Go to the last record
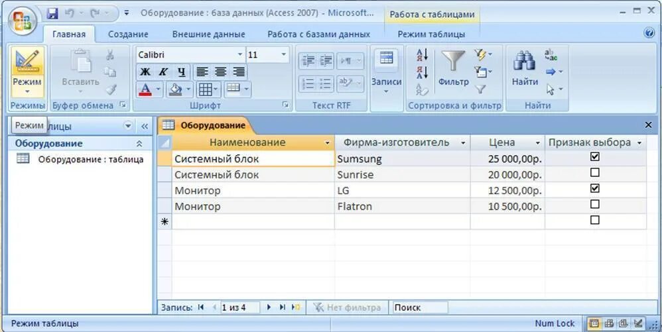The width and height of the screenshot is (662, 332). 282,307
